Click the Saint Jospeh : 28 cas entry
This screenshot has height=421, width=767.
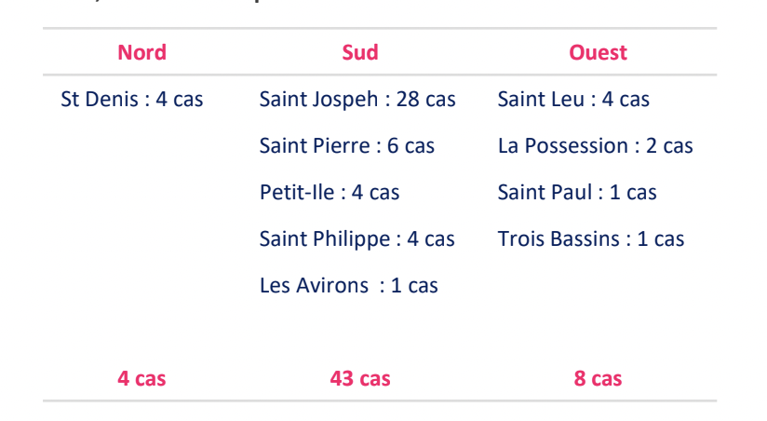357,99
